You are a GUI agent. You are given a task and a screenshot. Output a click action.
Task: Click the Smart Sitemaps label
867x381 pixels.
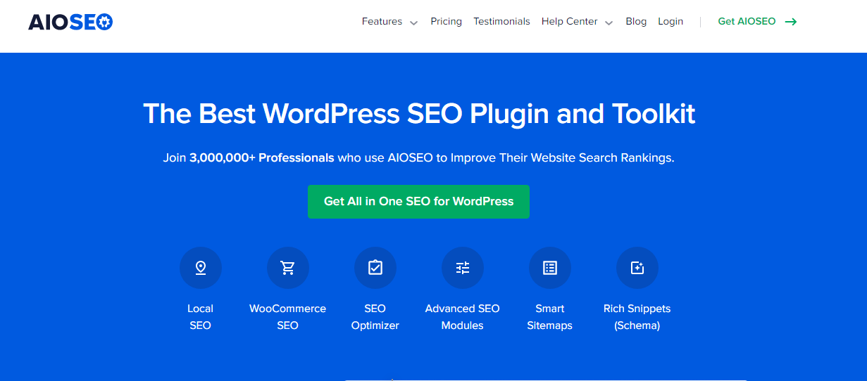tap(550, 317)
